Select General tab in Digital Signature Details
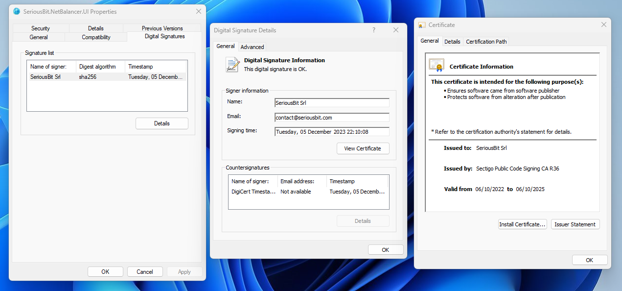 [x=226, y=46]
